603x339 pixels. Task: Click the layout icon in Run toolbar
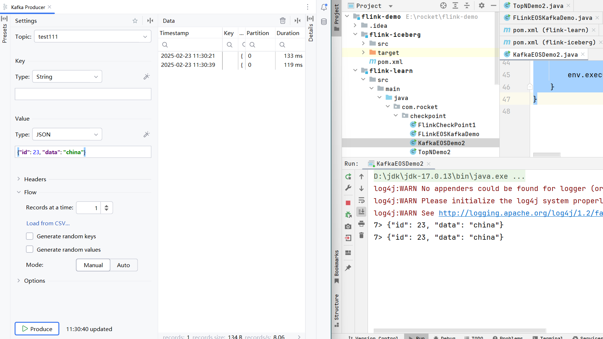[x=348, y=253]
